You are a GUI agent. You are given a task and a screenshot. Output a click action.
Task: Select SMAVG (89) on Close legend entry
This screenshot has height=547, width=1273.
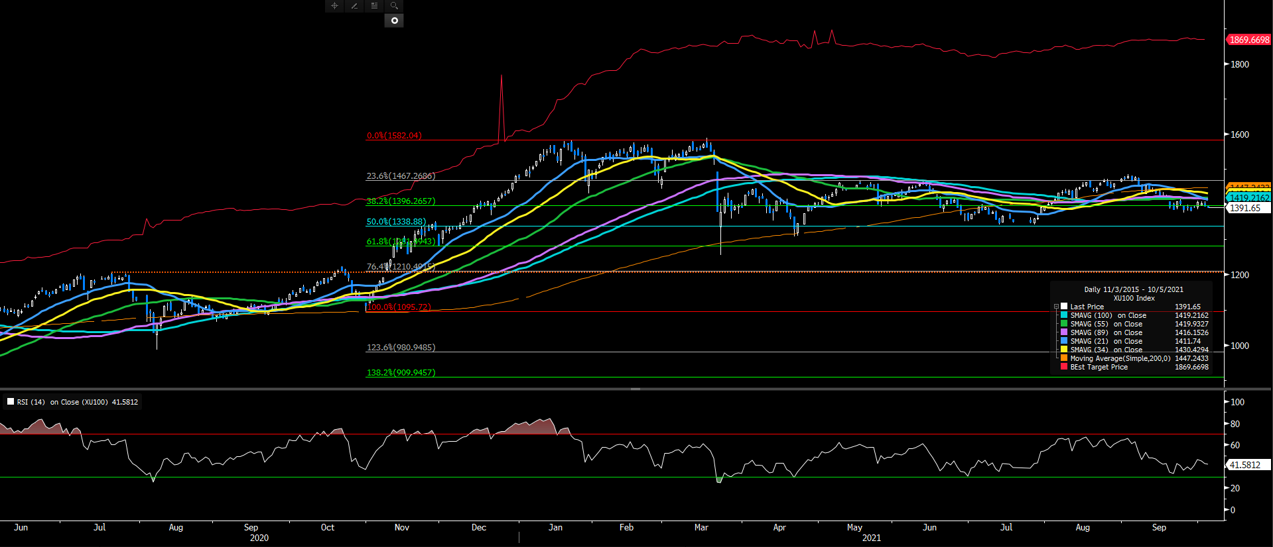point(1107,332)
